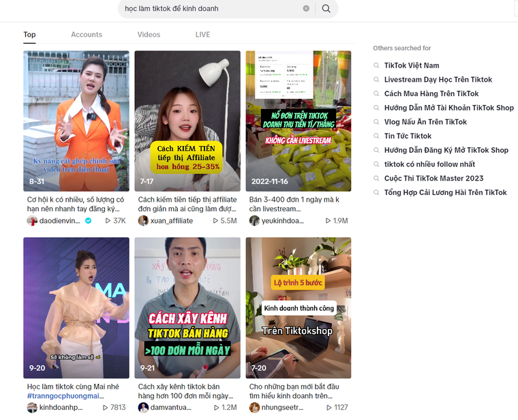Click the play icon beside 5.5M views
The image size is (518, 420).
[215, 221]
